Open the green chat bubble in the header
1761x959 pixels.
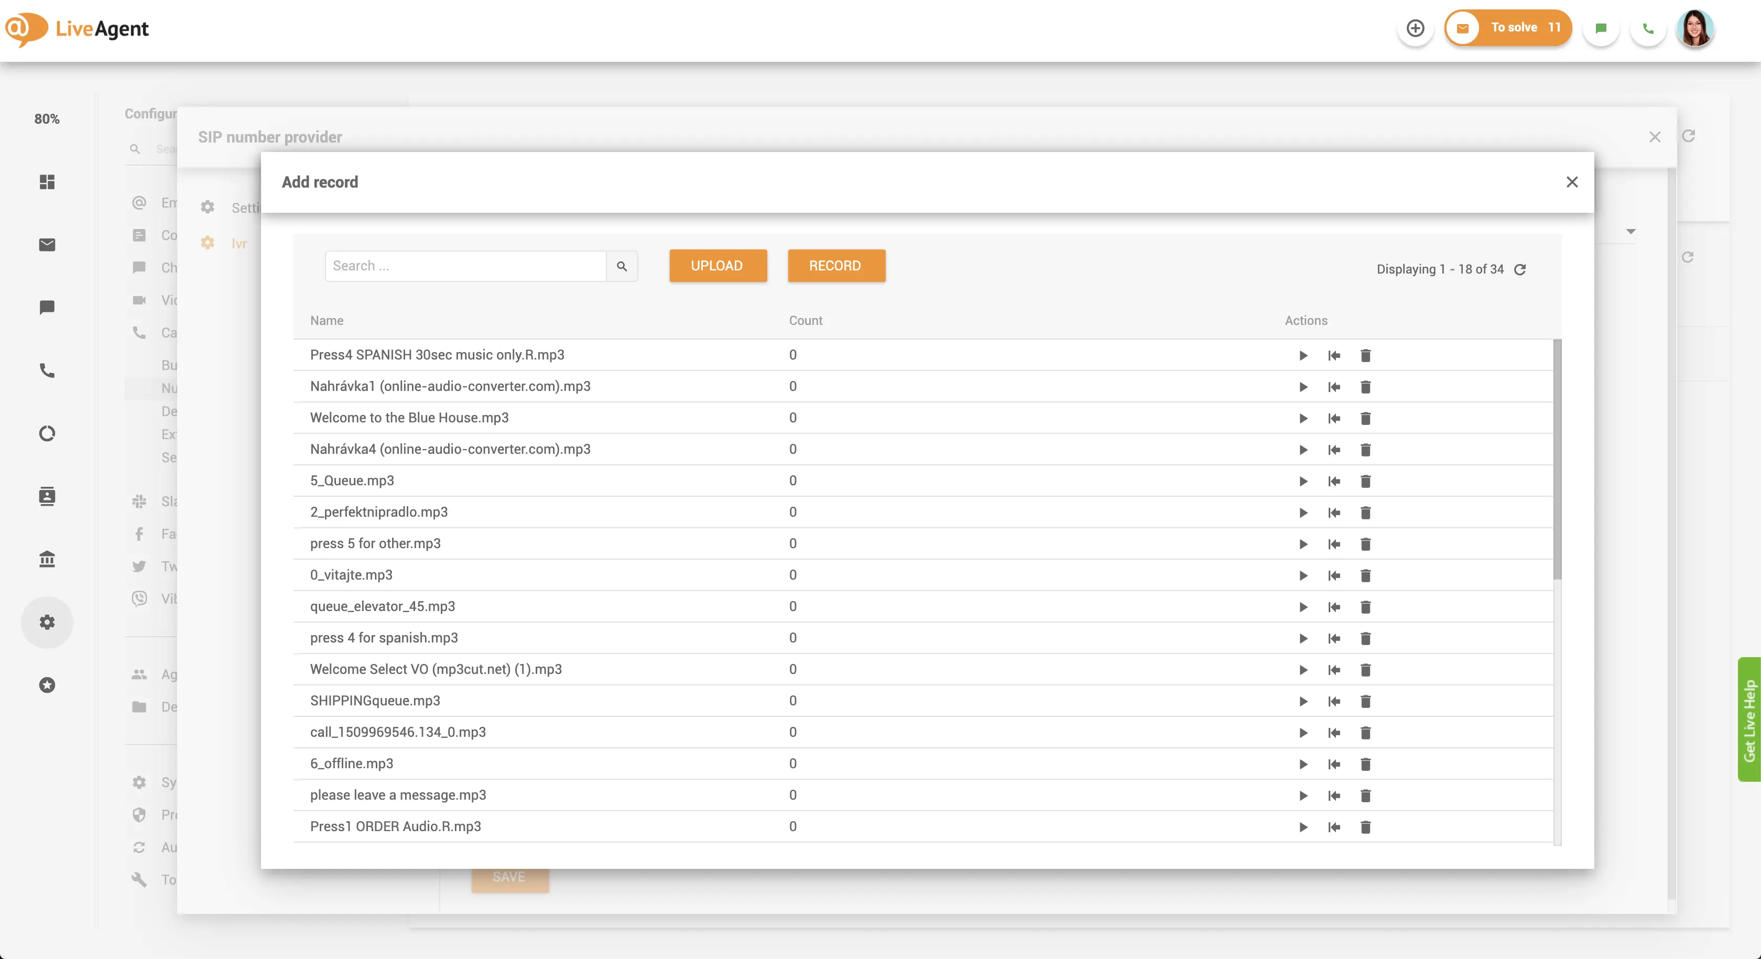pyautogui.click(x=1600, y=29)
